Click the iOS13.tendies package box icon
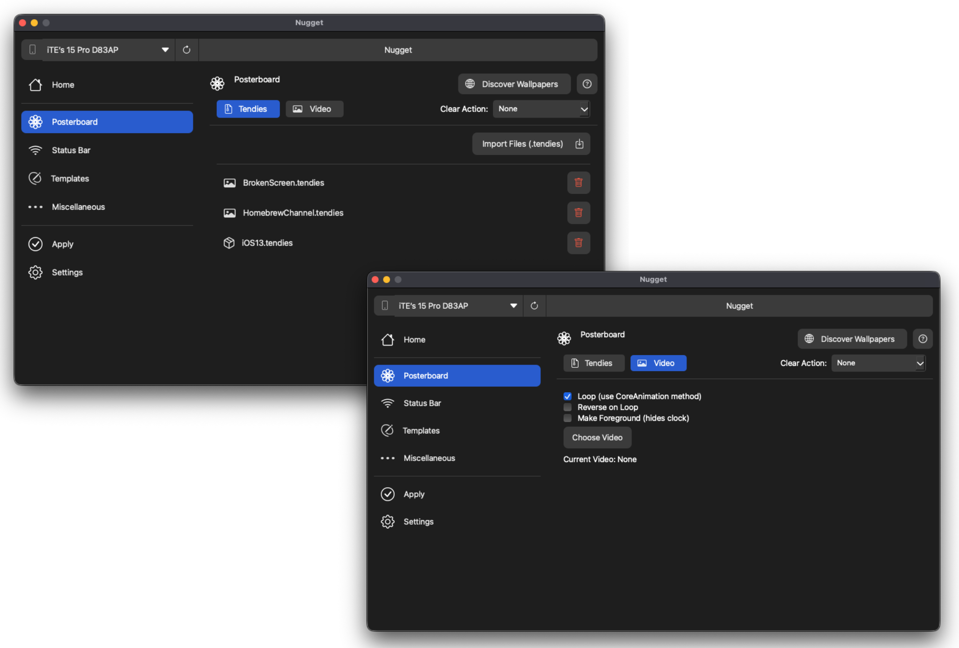 point(229,243)
